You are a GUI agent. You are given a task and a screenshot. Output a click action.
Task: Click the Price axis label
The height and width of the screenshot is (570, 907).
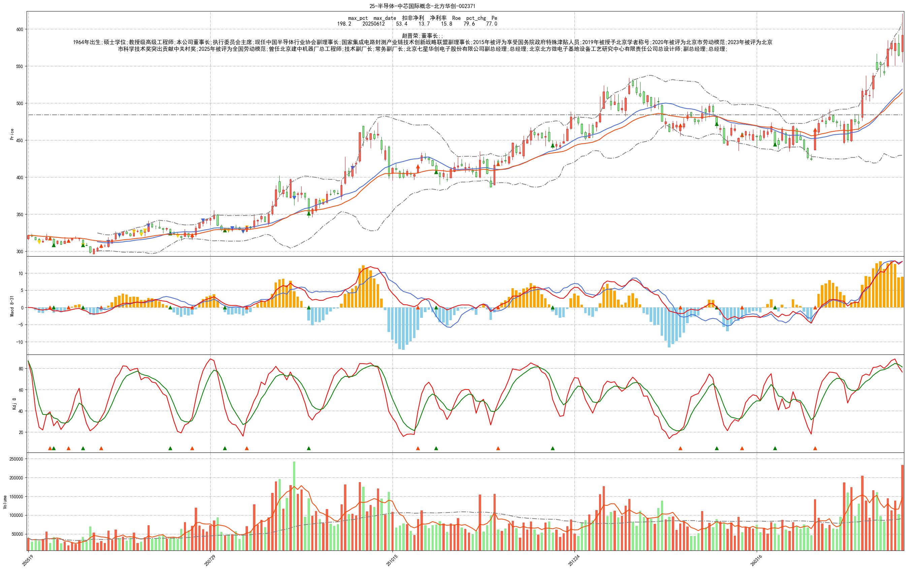[x=12, y=134]
